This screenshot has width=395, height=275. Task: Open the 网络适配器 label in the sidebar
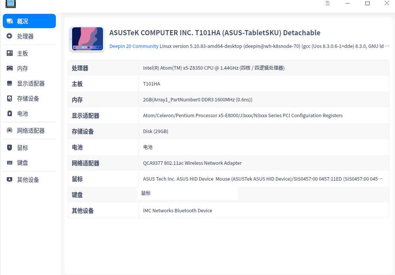(31, 131)
